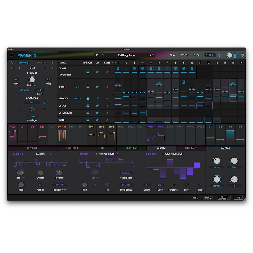Click the sequencer lock icon
The height and width of the screenshot is (253, 253).
[52, 62]
